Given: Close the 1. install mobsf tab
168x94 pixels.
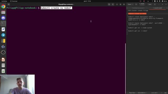Looking at the screenshot, I should [x=164, y=8].
